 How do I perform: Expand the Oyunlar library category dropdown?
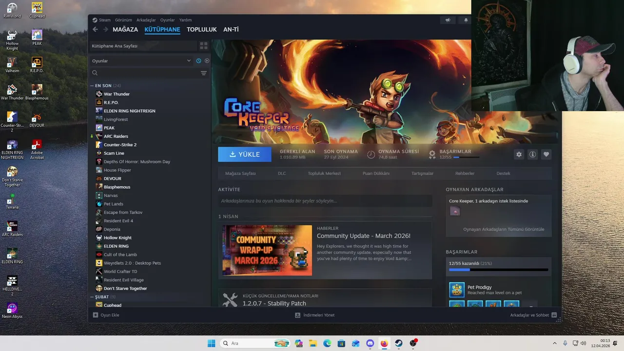click(142, 61)
